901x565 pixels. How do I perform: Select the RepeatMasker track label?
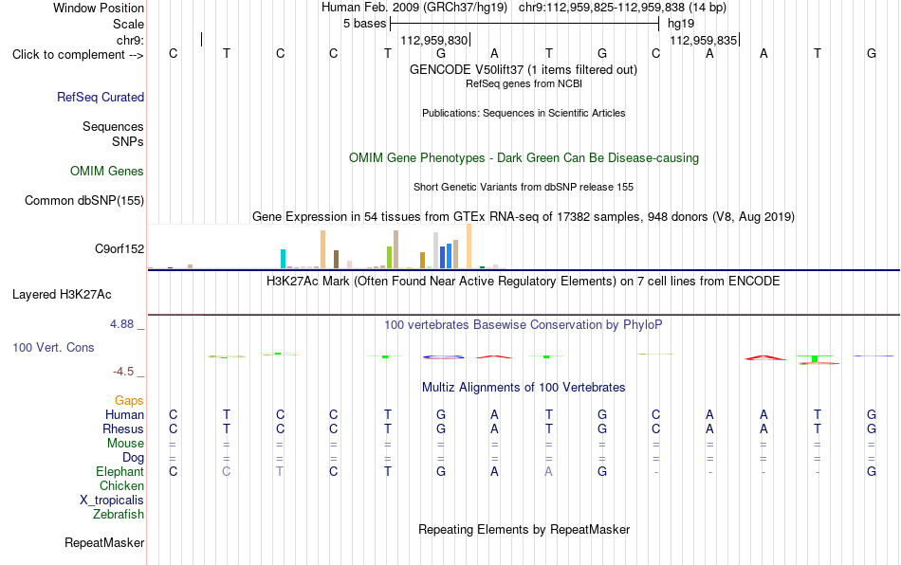tap(104, 542)
